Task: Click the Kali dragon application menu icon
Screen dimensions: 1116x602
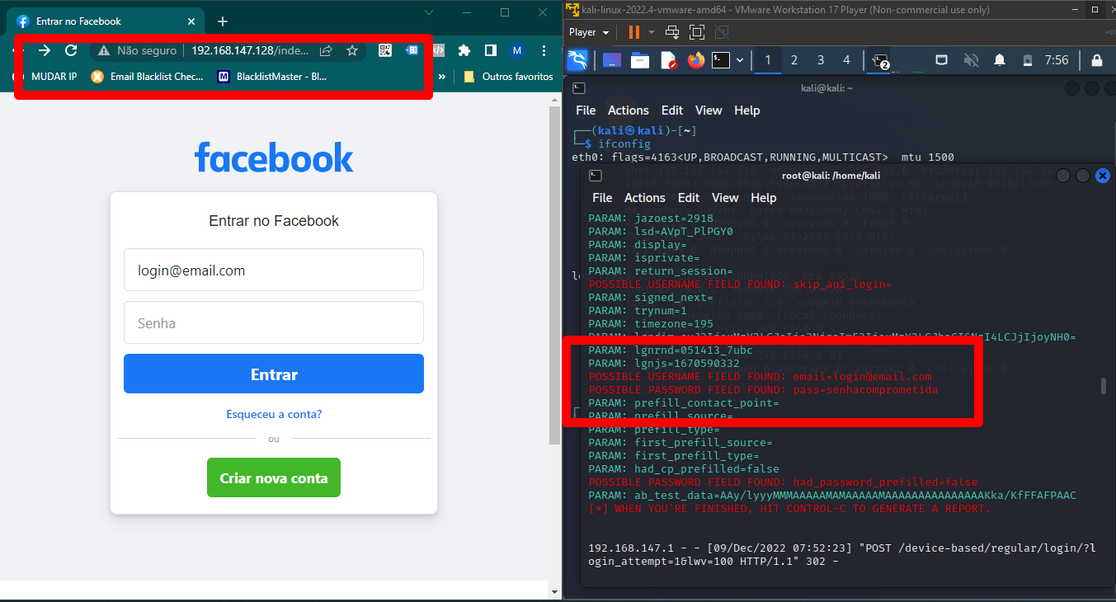Action: pos(577,60)
